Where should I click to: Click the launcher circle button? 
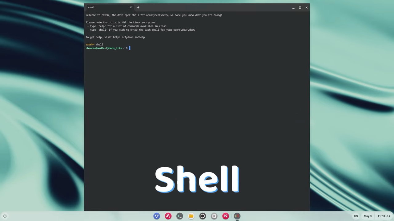(x=5, y=216)
